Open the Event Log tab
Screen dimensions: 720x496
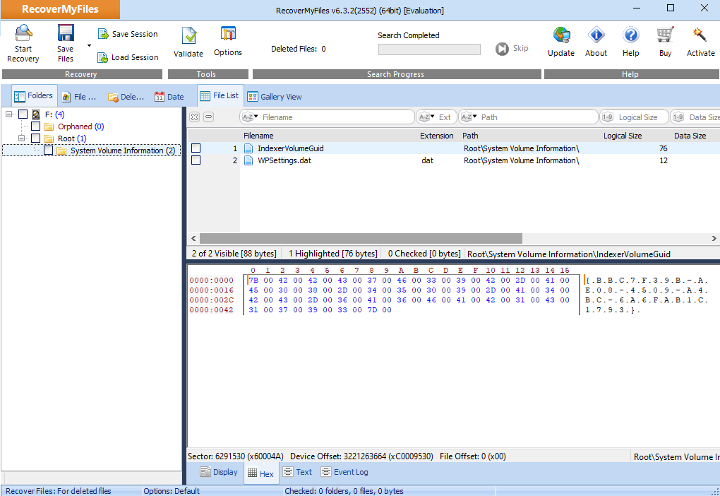tap(344, 472)
